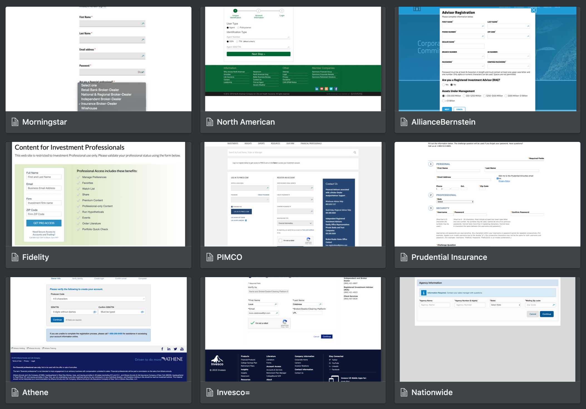The height and width of the screenshot is (409, 586).
Task: Click Cancel in Nationwide Agency Information
Action: pyautogui.click(x=533, y=314)
